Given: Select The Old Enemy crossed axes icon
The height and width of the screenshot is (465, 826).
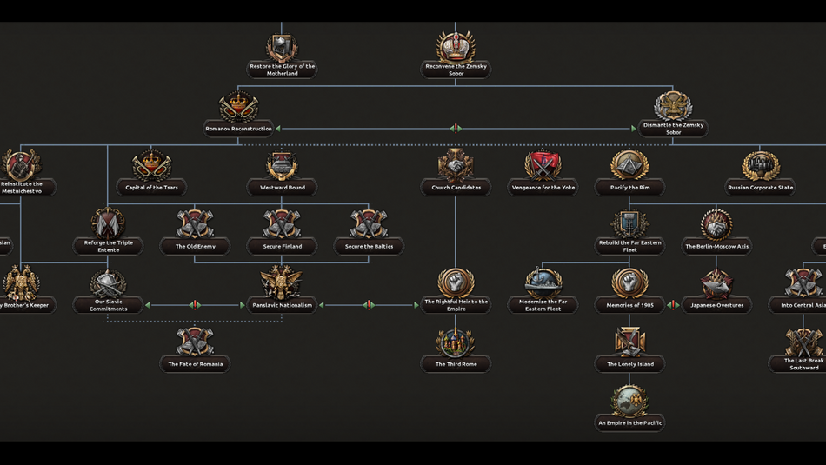Looking at the screenshot, I should pyautogui.click(x=195, y=224).
